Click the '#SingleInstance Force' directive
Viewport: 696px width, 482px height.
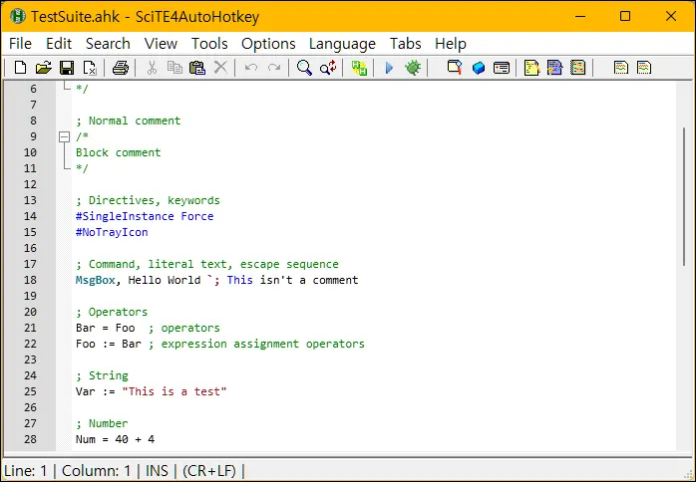click(145, 216)
